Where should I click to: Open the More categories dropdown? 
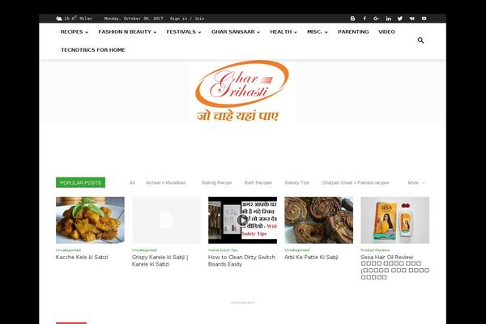(x=416, y=182)
